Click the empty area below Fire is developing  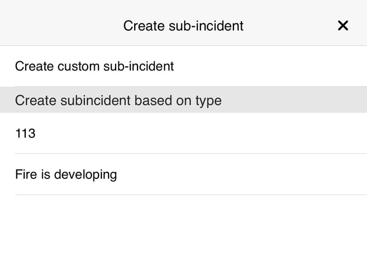184,233
